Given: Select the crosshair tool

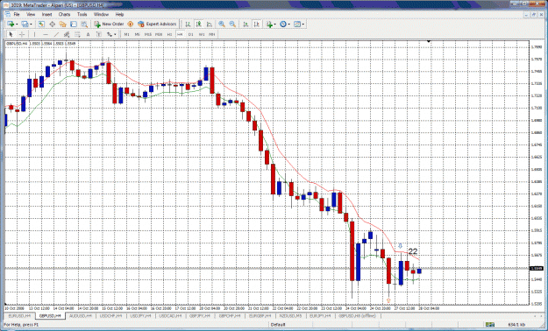Looking at the screenshot, I should [x=22, y=34].
